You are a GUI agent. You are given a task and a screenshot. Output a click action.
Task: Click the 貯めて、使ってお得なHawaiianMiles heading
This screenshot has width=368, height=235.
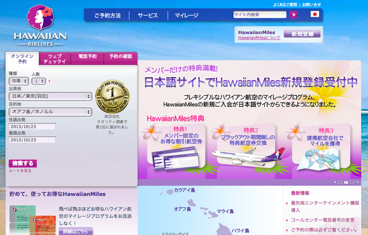(57, 194)
